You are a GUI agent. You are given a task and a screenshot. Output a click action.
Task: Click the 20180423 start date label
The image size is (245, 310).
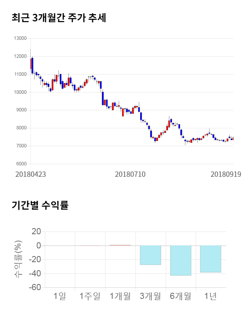point(31,174)
